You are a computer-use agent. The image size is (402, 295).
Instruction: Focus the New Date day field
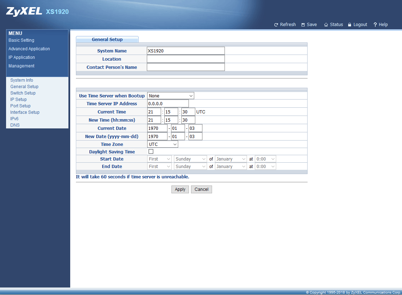pyautogui.click(x=195, y=137)
